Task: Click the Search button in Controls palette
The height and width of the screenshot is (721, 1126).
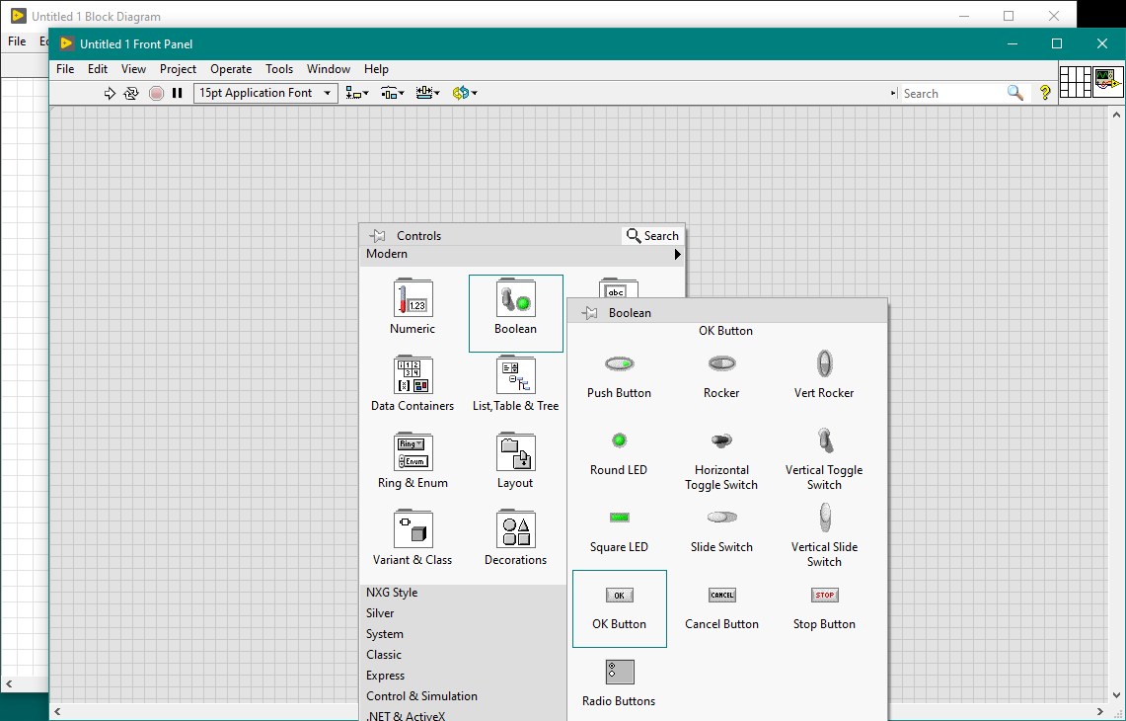Action: pos(652,236)
